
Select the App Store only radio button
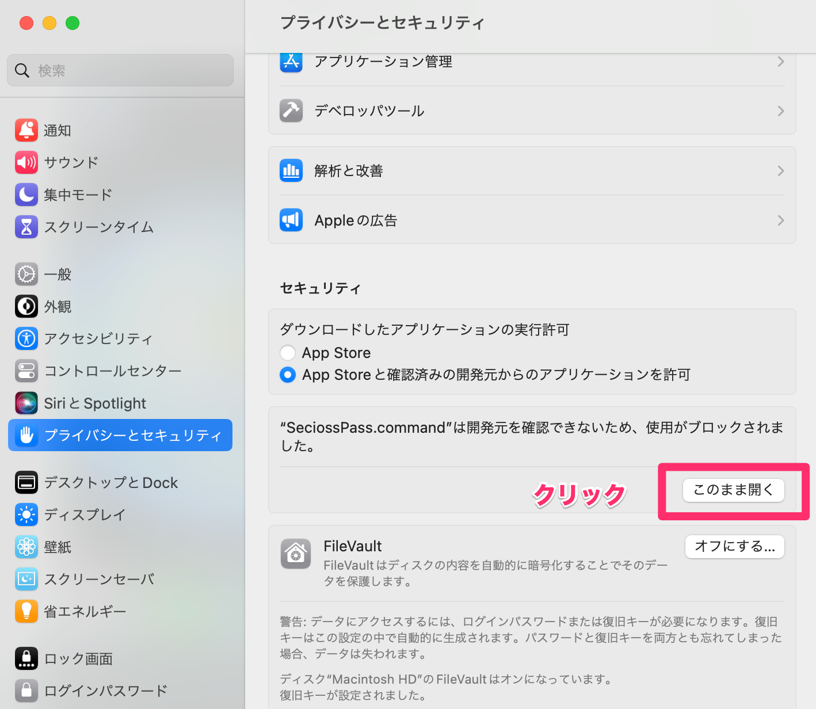pyautogui.click(x=288, y=353)
